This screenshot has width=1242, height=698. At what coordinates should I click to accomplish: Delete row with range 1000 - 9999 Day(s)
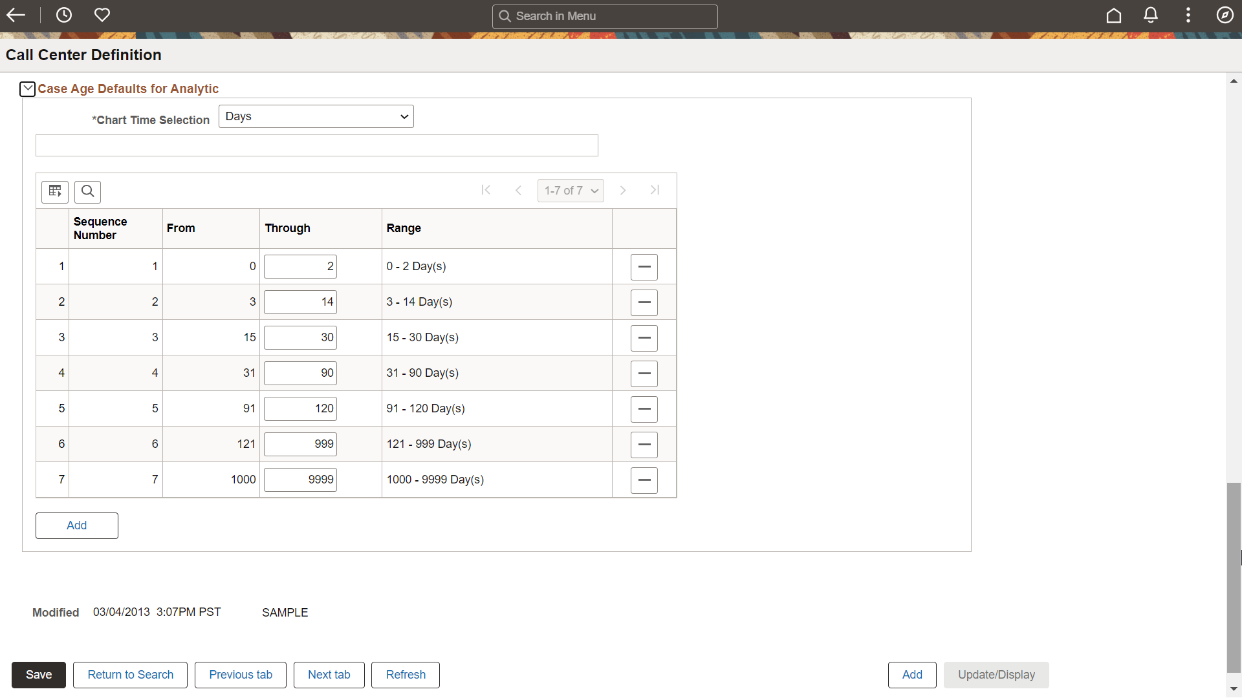644,480
